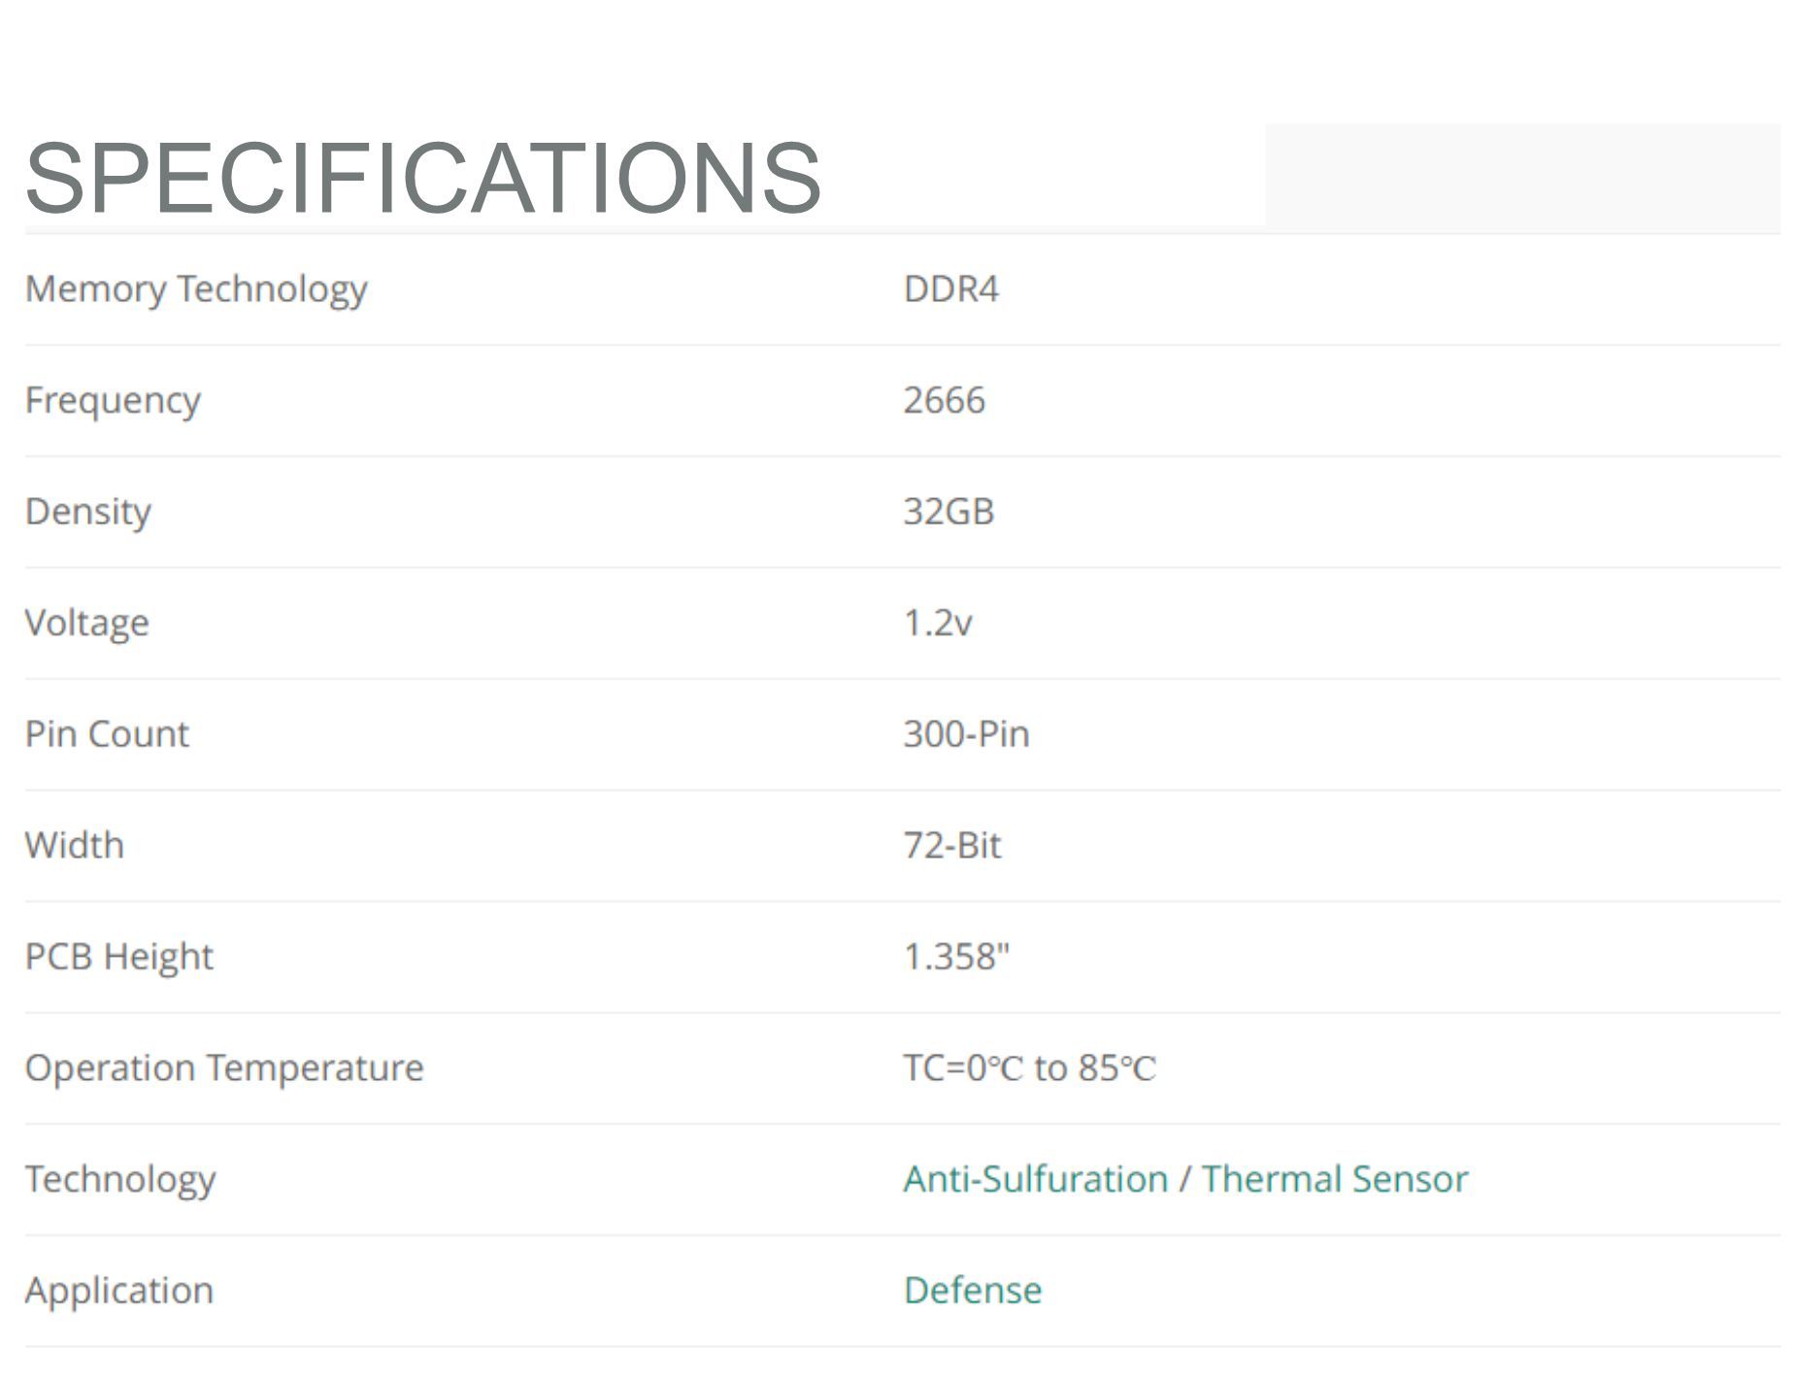Click the DDR4 value

click(950, 289)
